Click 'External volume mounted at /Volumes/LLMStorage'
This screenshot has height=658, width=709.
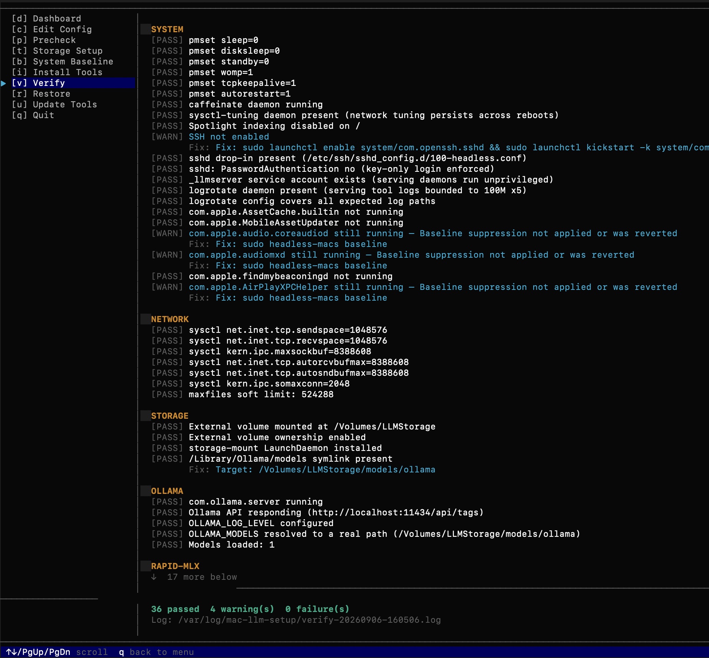click(x=293, y=426)
